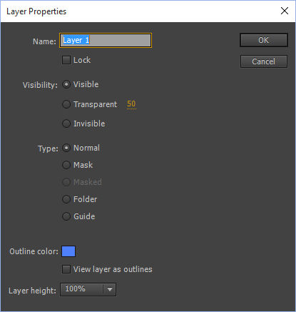The image size is (296, 312).
Task: Click the transparency value 50
Action: pyautogui.click(x=131, y=104)
